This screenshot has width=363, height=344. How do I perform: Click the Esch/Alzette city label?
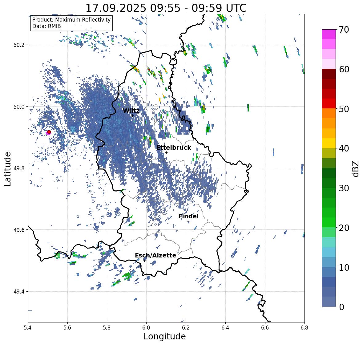pos(155,255)
